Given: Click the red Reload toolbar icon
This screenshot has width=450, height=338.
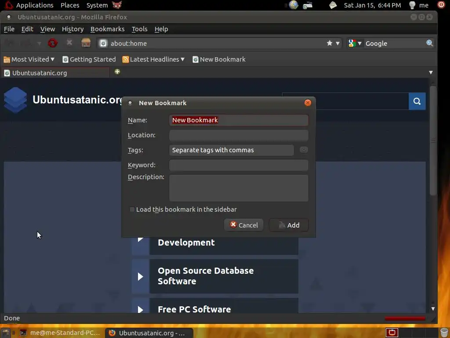Looking at the screenshot, I should (x=53, y=43).
